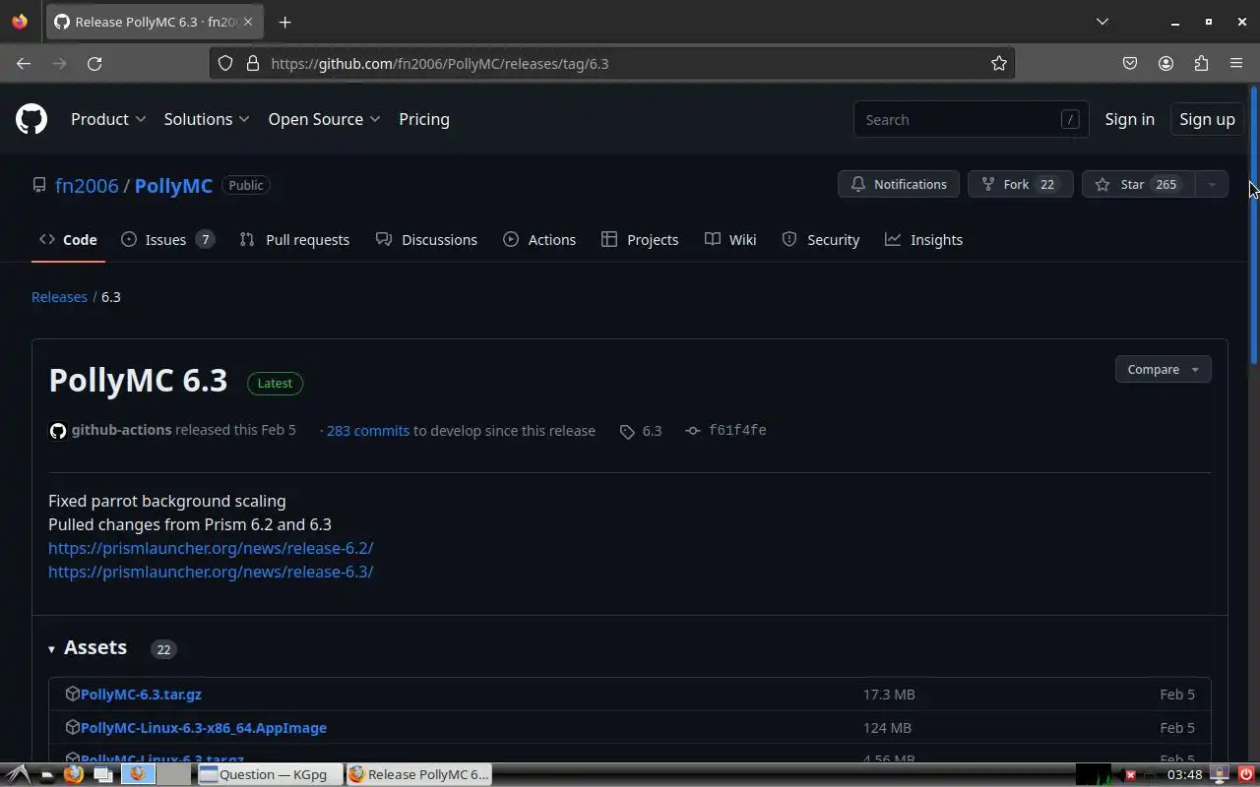The image size is (1260, 787).
Task: Click the repository icon next to fn2006
Action: tap(39, 185)
